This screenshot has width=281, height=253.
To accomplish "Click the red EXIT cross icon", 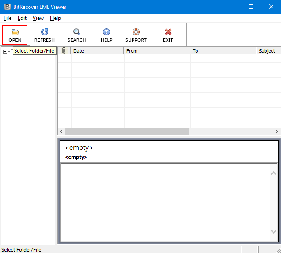I will pyautogui.click(x=168, y=32).
